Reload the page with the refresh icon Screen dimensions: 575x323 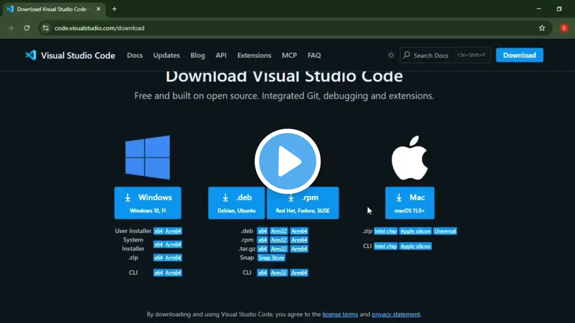(x=27, y=28)
